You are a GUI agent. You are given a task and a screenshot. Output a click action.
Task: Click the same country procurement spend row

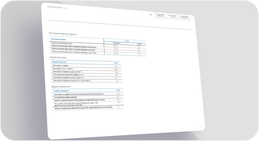[98, 47]
